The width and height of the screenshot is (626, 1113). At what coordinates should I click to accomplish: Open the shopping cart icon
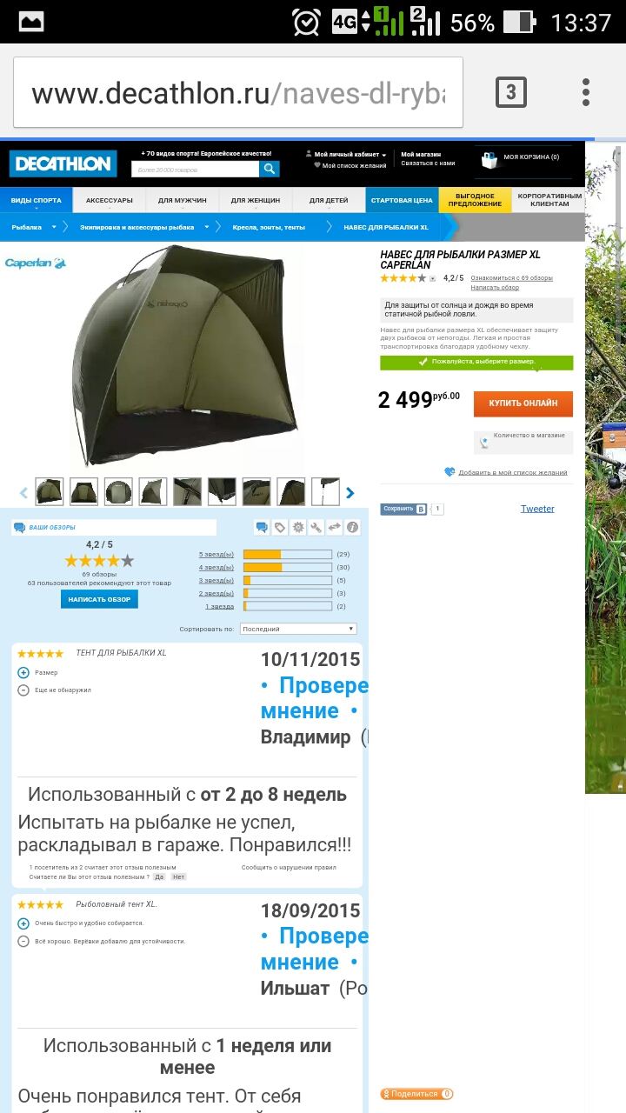[x=489, y=160]
